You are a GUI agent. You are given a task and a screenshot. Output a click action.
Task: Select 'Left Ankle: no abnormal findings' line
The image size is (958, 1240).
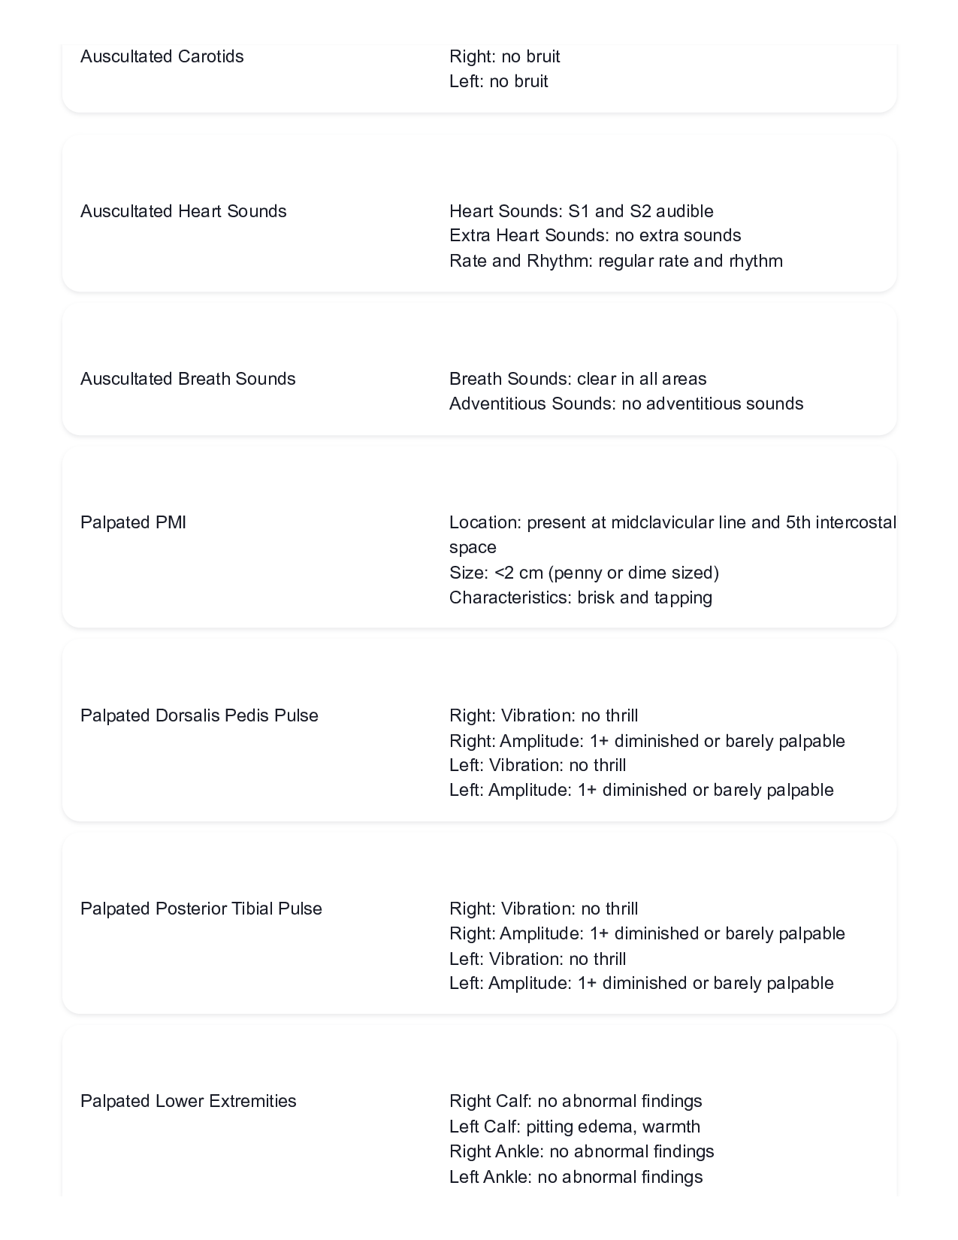click(x=576, y=1177)
